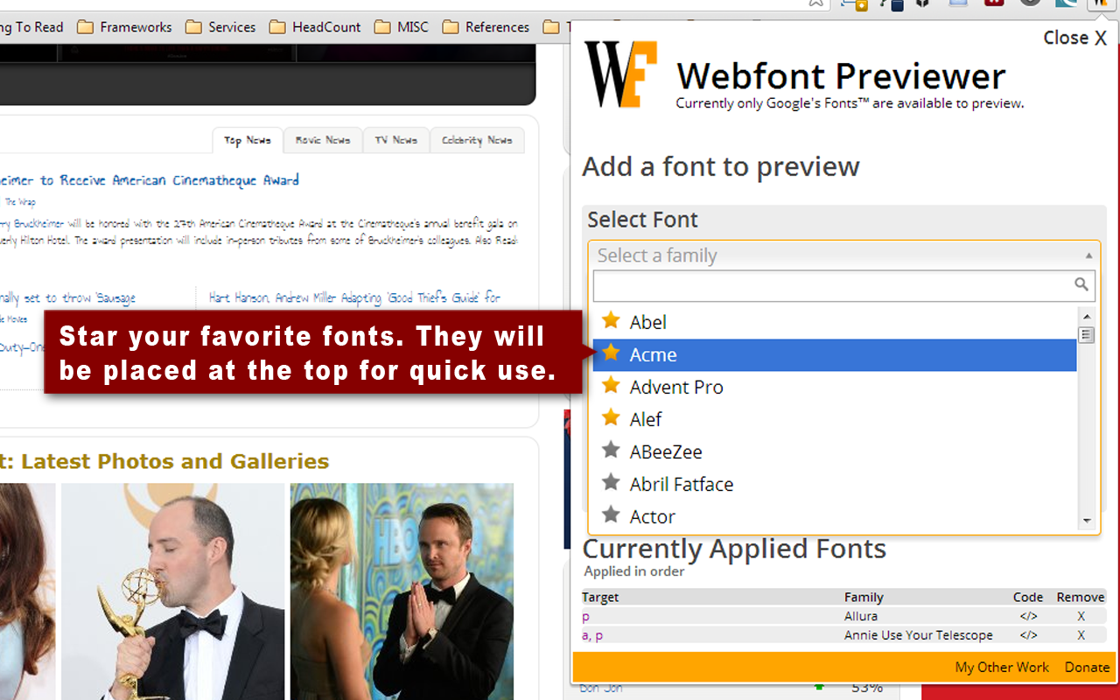The width and height of the screenshot is (1120, 700).
Task: Remove the Annie Use Your Telescope font
Action: (x=1081, y=635)
